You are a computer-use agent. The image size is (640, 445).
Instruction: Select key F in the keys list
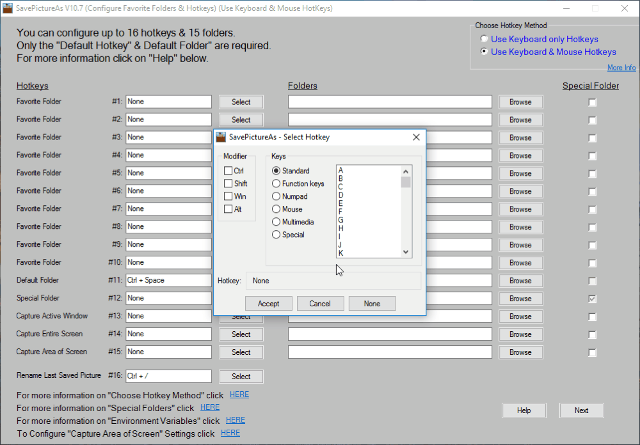coord(340,211)
